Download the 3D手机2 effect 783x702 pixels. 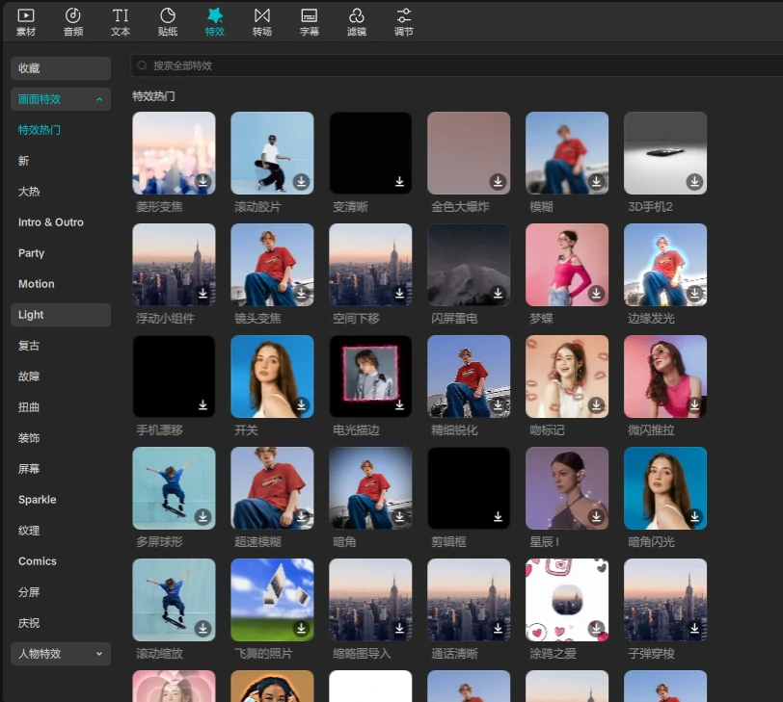click(694, 181)
